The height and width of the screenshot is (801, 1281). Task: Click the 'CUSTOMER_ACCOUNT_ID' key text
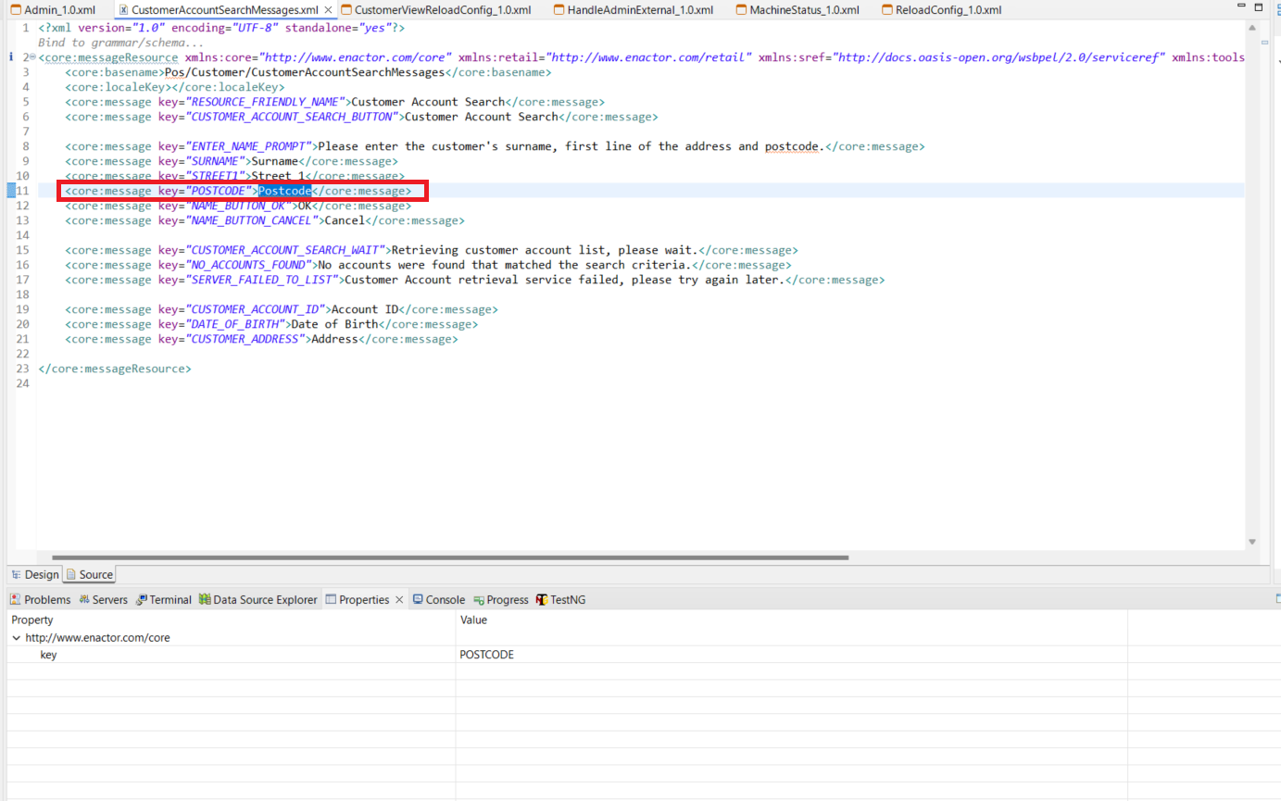[255, 309]
